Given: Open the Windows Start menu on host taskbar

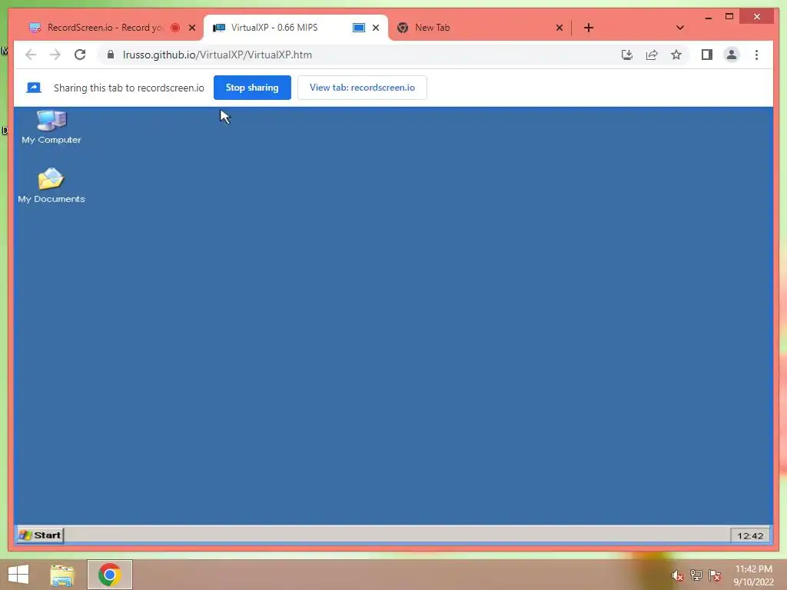Looking at the screenshot, I should (18, 575).
